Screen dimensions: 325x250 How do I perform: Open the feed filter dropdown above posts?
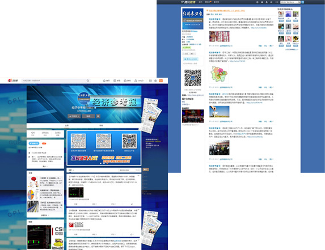[x=71, y=170]
